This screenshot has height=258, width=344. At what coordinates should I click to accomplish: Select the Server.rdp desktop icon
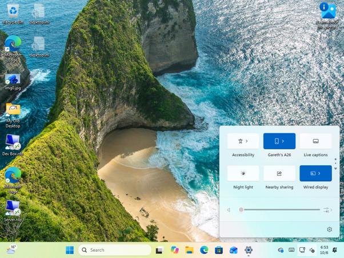13,211
